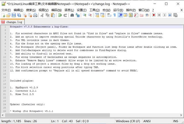The image size is (184, 124).
Task: Click the Zoom In magnifier icon
Action: click(x=84, y=15)
